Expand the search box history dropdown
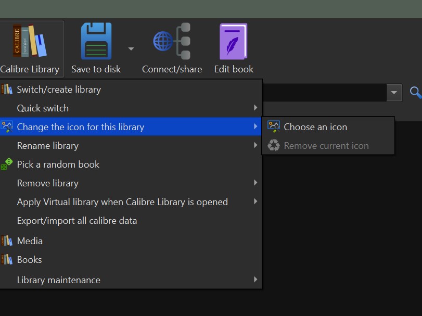 pos(394,93)
